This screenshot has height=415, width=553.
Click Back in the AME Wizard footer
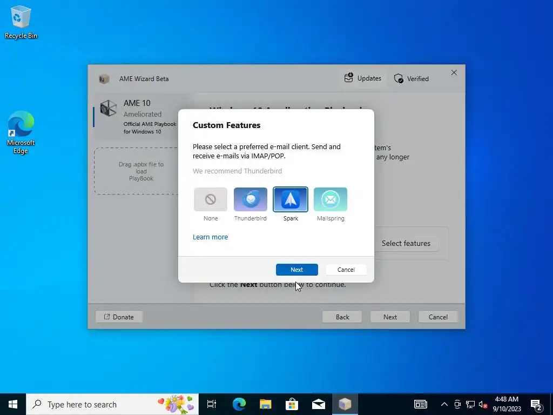[342, 317]
